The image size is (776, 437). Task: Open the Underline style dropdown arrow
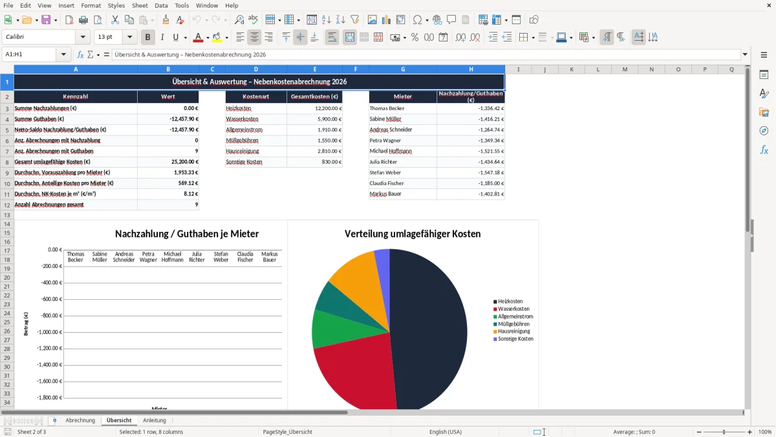[x=184, y=38]
